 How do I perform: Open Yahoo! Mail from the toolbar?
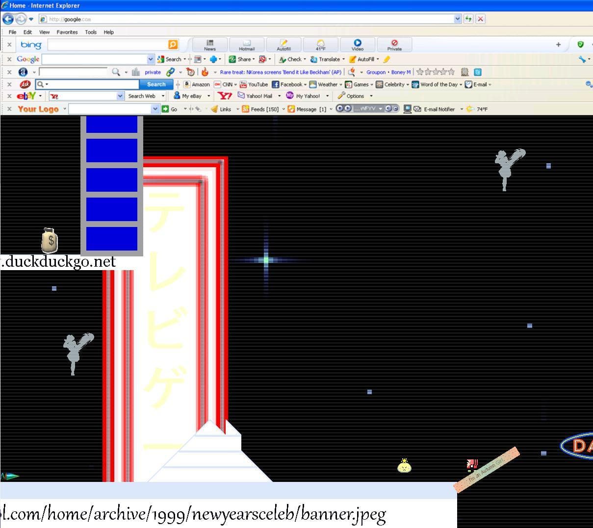(x=259, y=96)
